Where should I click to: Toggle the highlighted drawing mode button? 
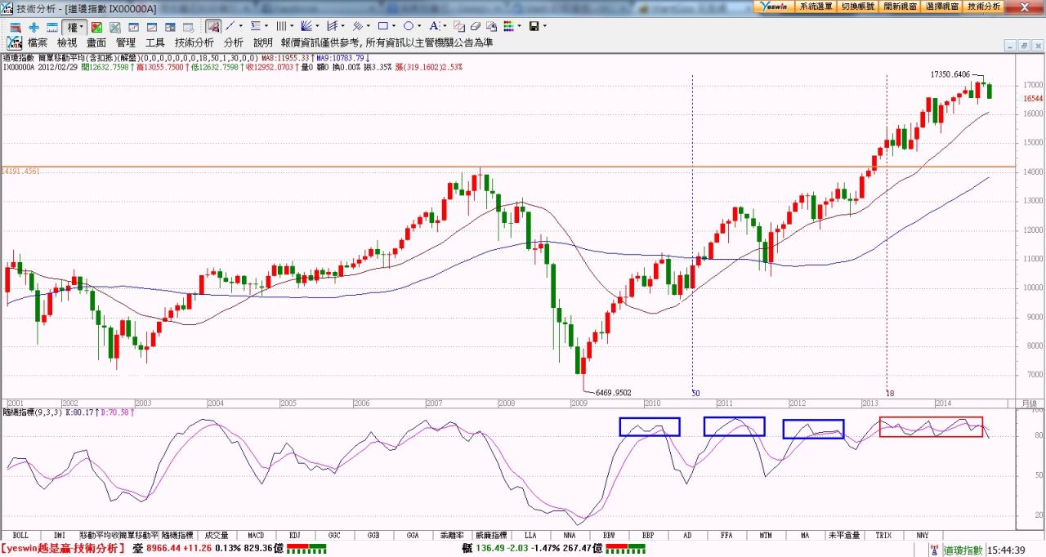click(212, 27)
